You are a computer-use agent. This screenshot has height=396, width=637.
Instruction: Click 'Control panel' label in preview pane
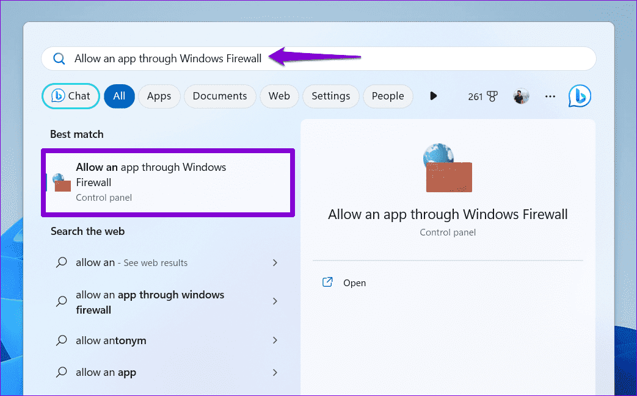point(448,232)
